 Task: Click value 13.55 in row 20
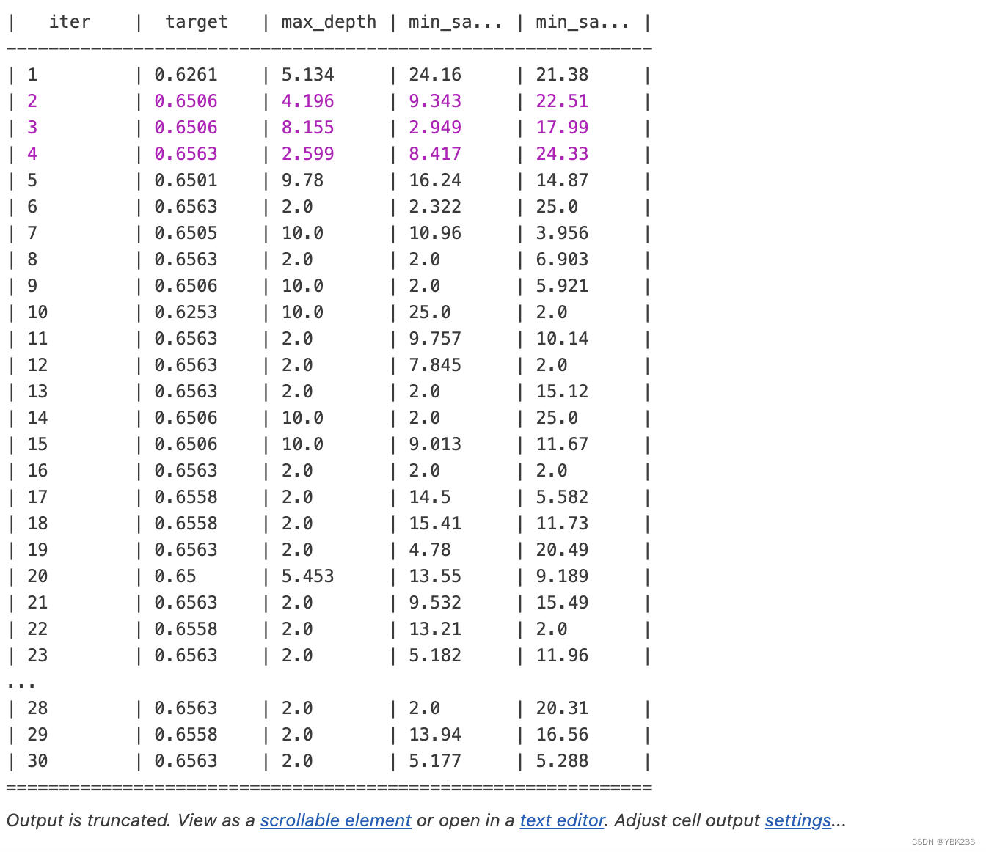435,576
